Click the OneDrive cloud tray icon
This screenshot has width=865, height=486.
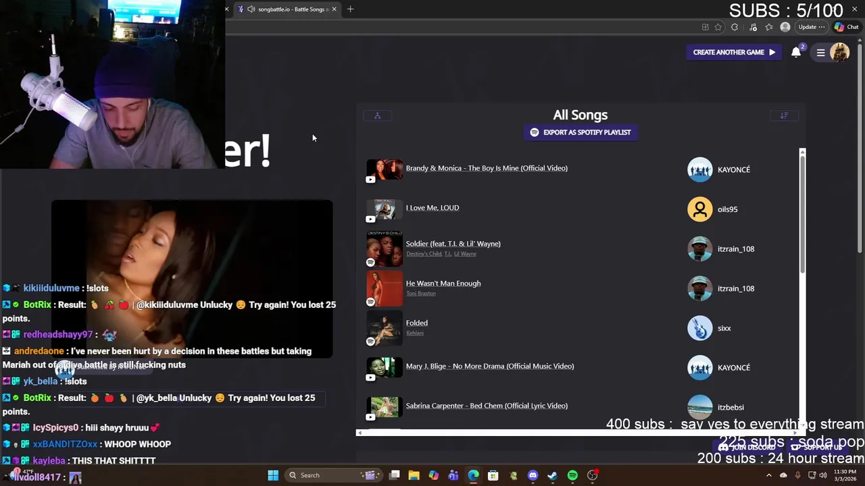click(783, 475)
